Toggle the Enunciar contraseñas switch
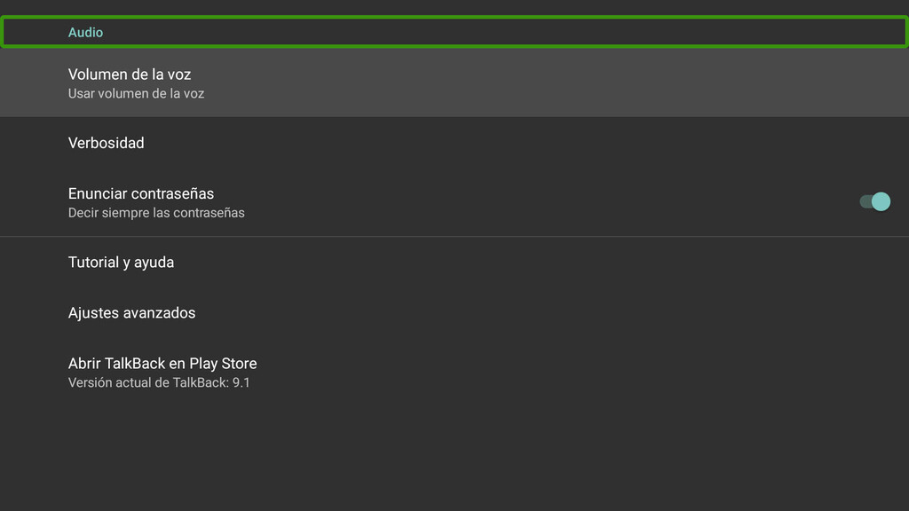Image resolution: width=909 pixels, height=511 pixels. (874, 202)
